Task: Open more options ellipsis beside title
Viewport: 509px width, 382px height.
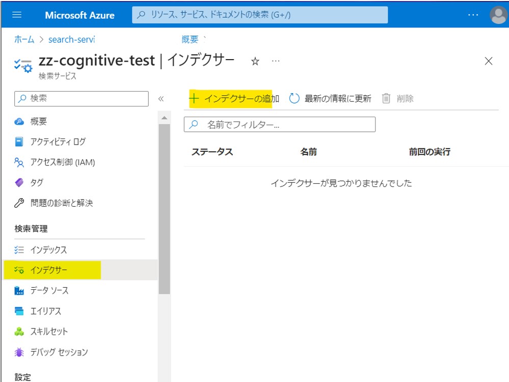Action: pos(276,61)
